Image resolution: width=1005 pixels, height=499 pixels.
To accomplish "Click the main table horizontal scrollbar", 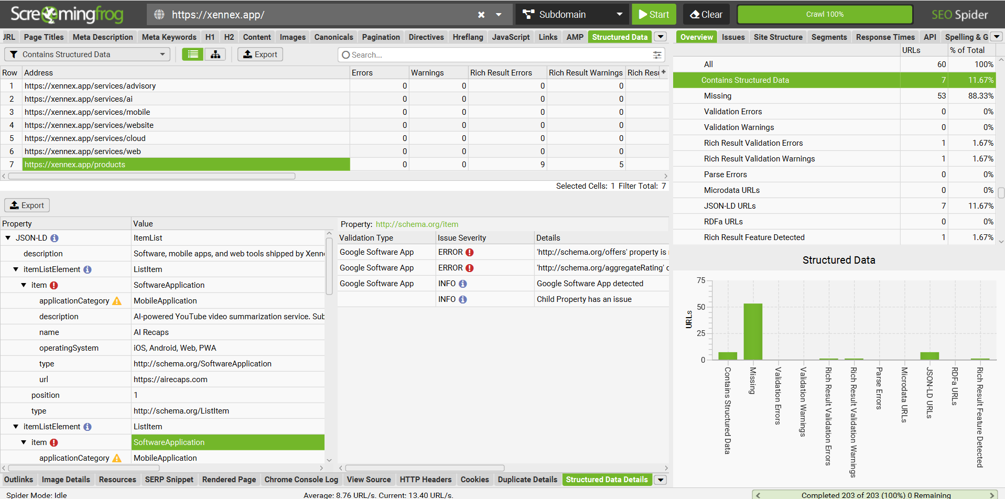I will [x=152, y=176].
